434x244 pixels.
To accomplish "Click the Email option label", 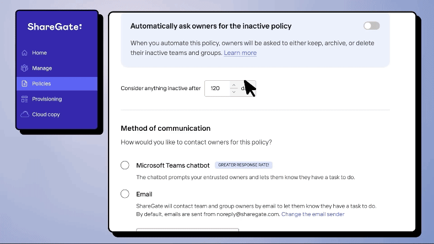I will coord(144,194).
